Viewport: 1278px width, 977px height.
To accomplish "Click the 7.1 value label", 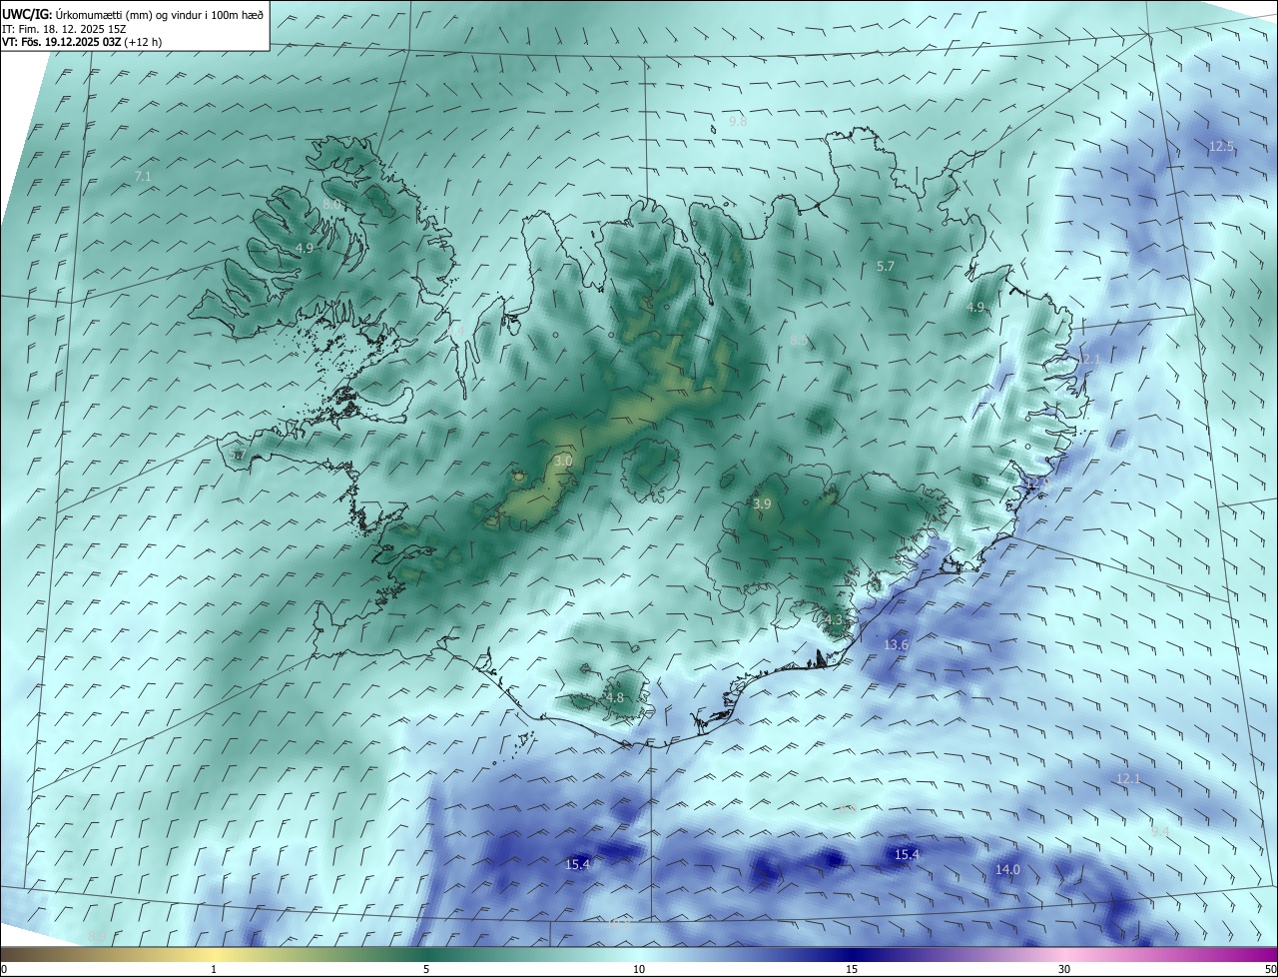I will pos(143,176).
